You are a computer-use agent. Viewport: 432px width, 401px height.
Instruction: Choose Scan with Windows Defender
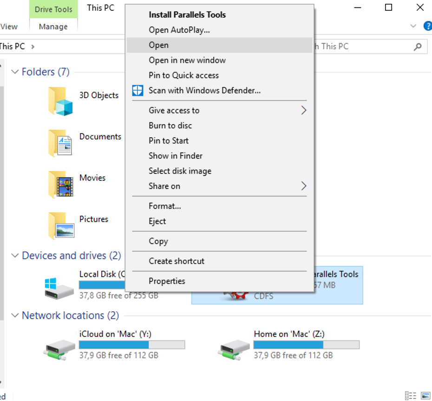[204, 90]
